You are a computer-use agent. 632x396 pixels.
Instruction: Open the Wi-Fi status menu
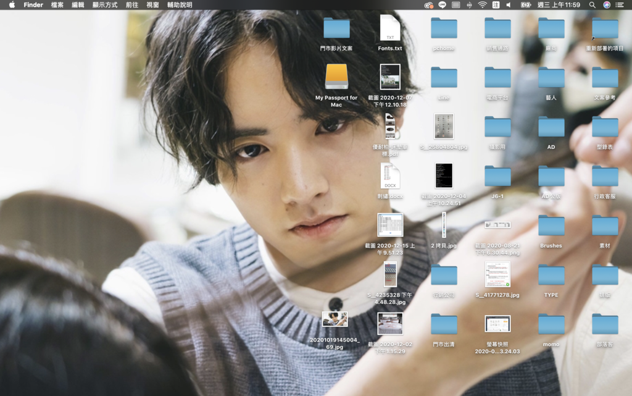tap(483, 5)
